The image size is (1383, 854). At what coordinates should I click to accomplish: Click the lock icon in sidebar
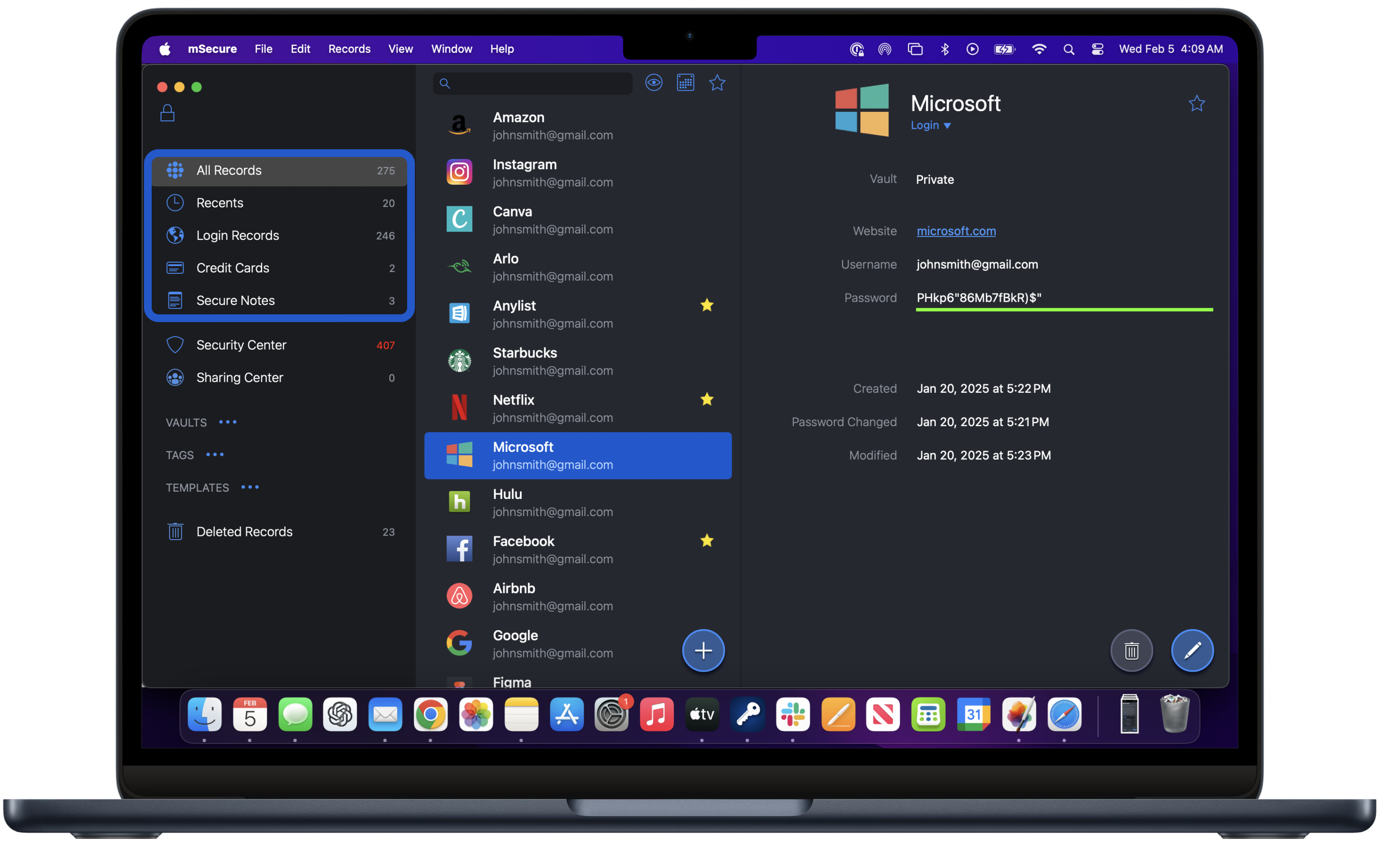pos(167,113)
